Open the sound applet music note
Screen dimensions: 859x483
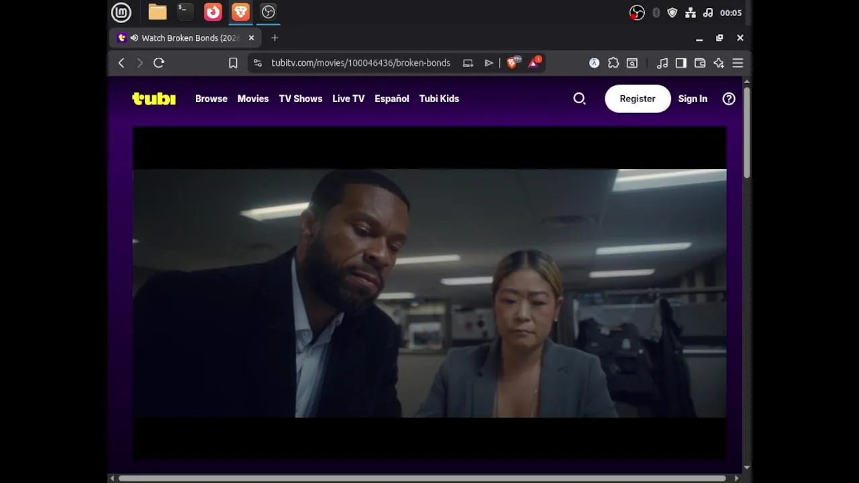click(x=707, y=13)
